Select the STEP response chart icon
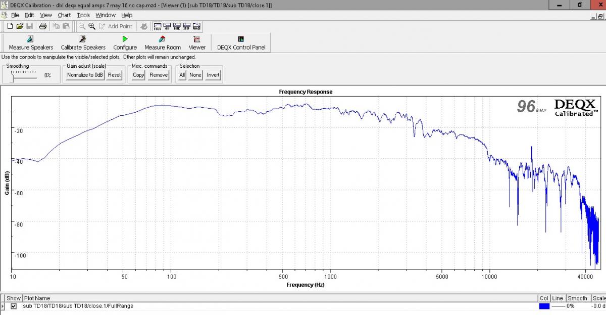This screenshot has width=606, height=315. coord(187,26)
